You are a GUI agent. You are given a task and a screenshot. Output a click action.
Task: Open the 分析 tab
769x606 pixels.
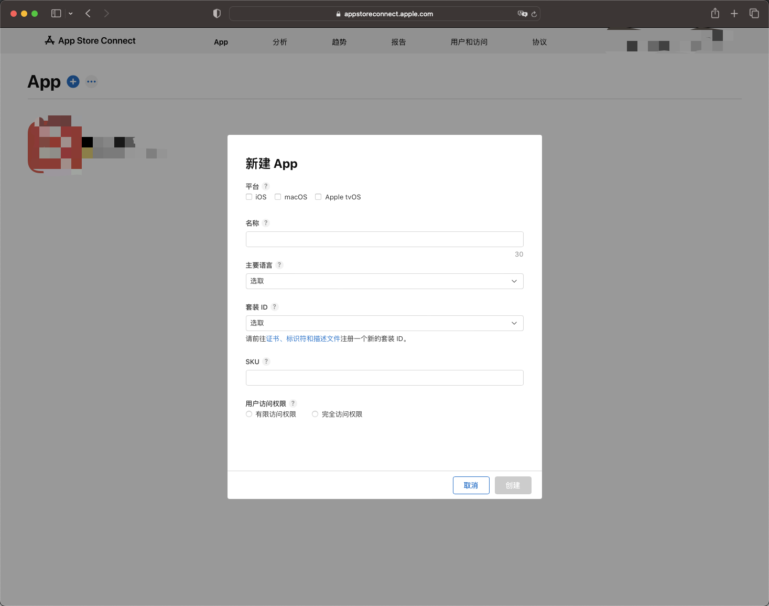[280, 42]
